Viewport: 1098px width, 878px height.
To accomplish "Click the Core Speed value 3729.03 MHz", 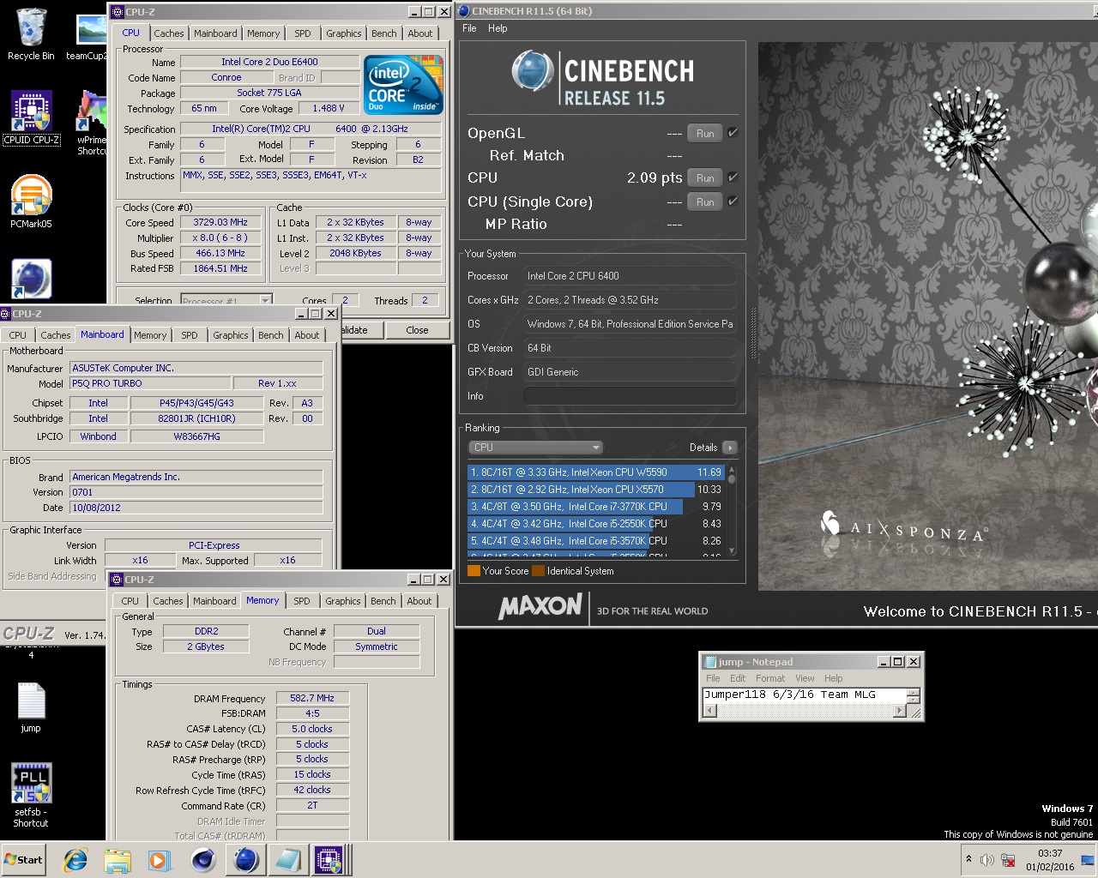I will [x=220, y=222].
